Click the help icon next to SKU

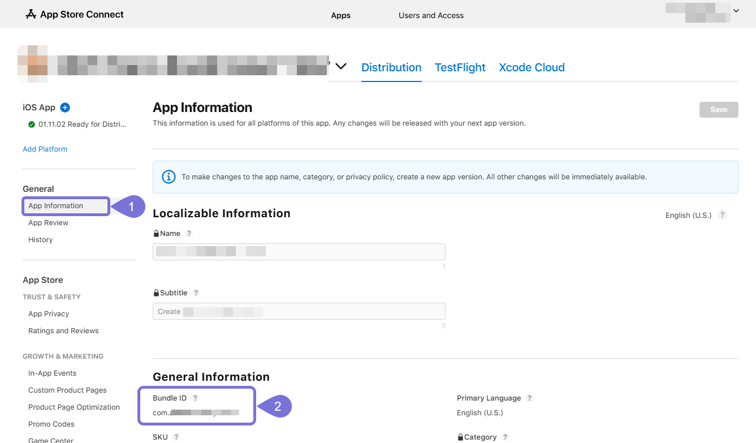click(176, 437)
